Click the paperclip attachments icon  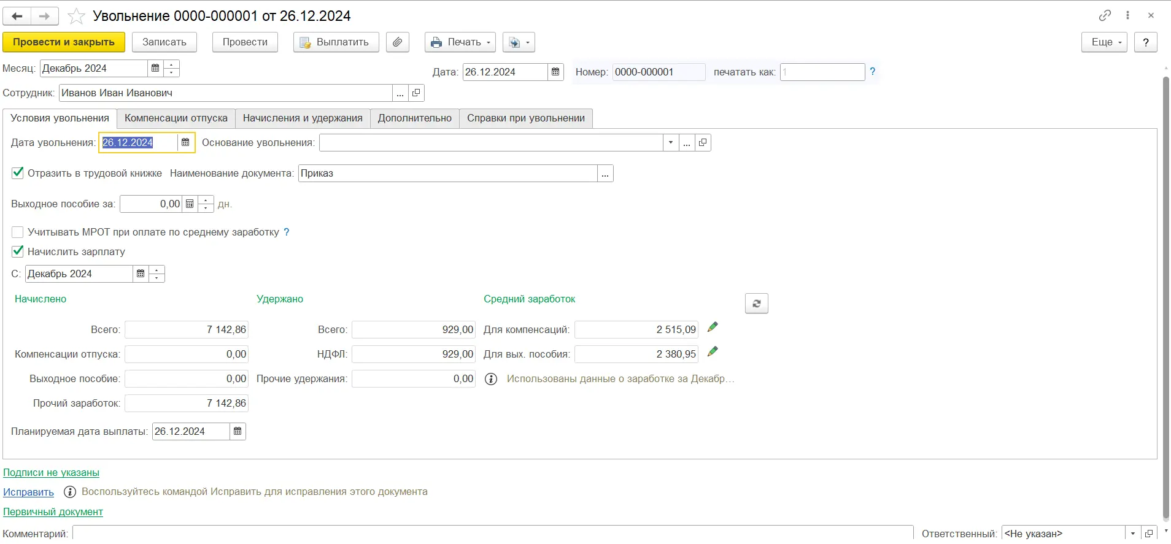coord(398,42)
